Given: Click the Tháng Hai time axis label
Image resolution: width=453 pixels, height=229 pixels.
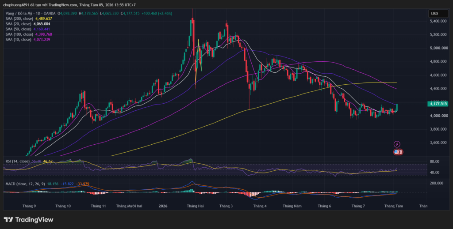Looking at the screenshot, I should tap(195, 206).
